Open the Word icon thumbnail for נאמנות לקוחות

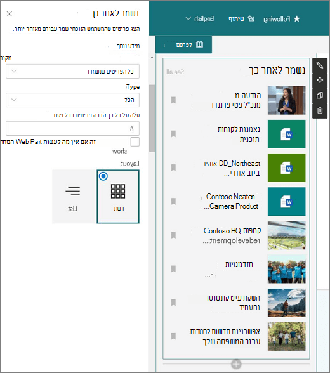pyautogui.click(x=286, y=134)
